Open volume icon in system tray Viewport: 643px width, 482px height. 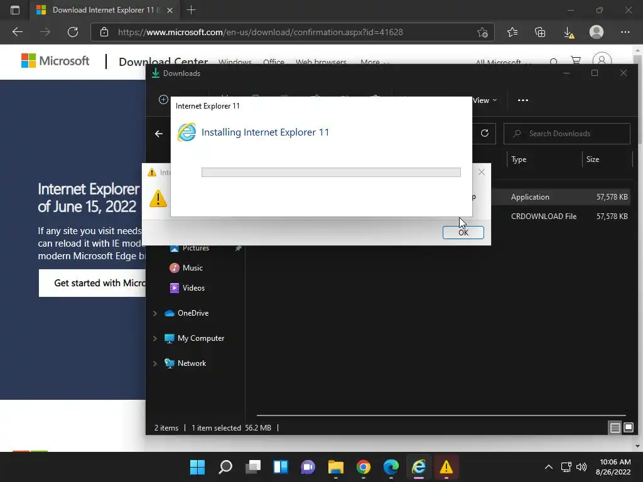tap(581, 467)
